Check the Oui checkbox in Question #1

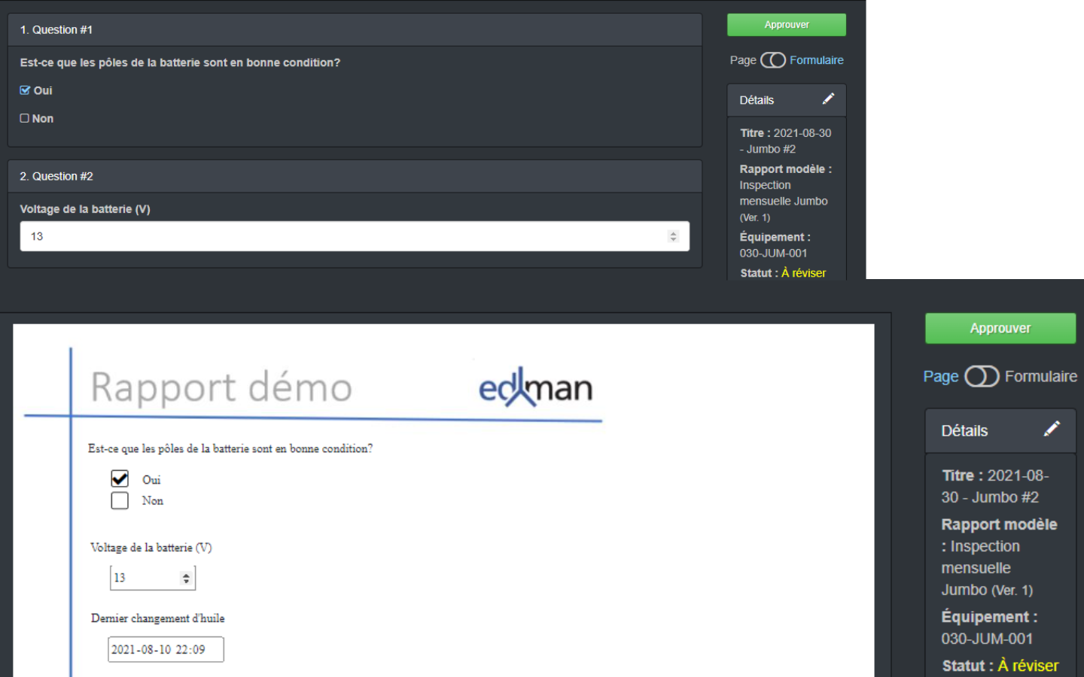(x=25, y=90)
